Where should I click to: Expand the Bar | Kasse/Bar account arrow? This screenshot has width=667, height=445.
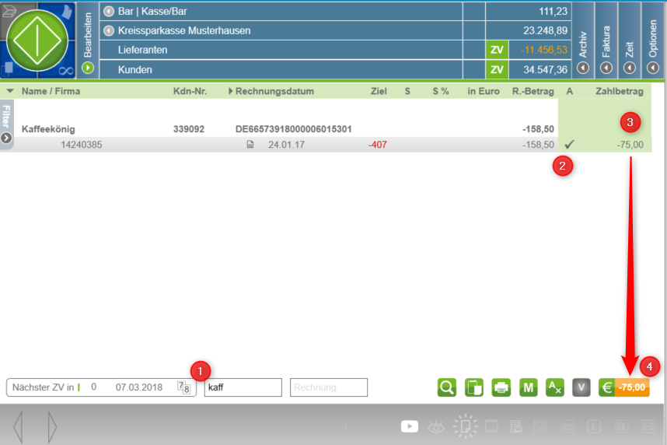109,12
